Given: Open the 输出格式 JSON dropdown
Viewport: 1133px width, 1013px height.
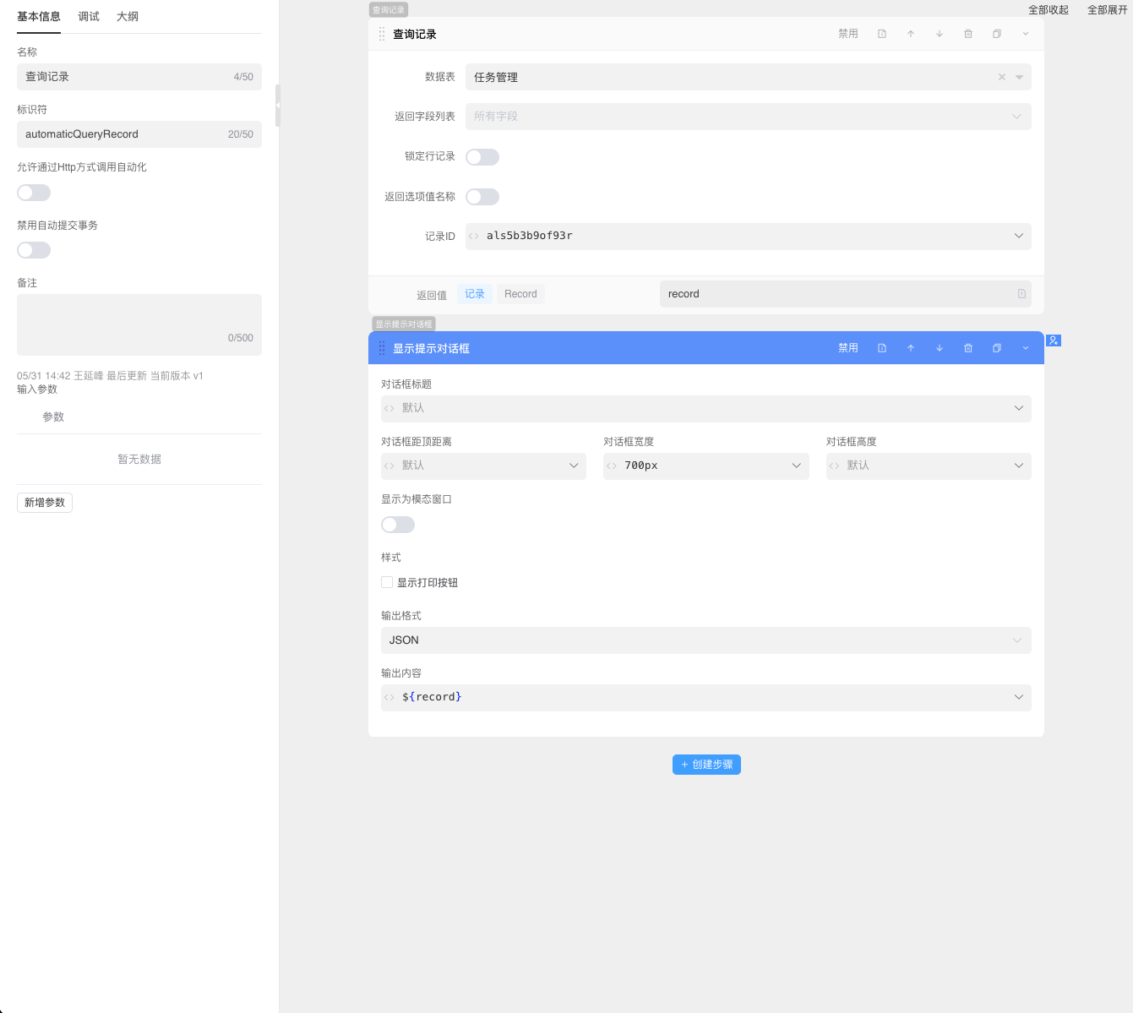Looking at the screenshot, I should click(x=705, y=640).
